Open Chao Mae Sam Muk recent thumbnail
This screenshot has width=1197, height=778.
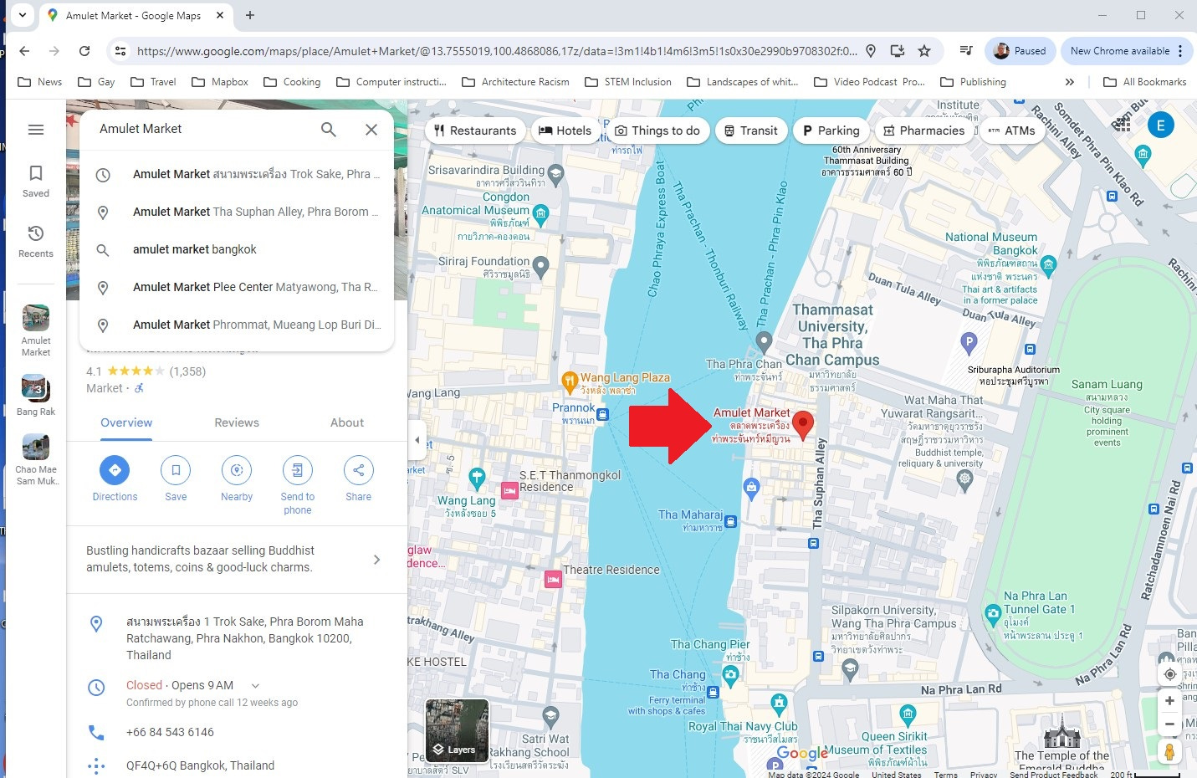tap(36, 459)
